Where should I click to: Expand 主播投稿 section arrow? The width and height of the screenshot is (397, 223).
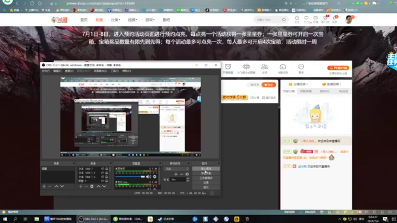tap(307, 84)
